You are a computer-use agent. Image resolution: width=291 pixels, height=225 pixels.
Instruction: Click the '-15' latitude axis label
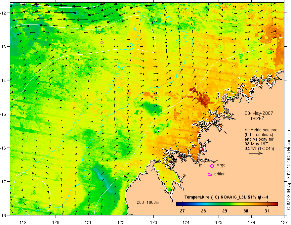pyautogui.click(x=4, y=114)
